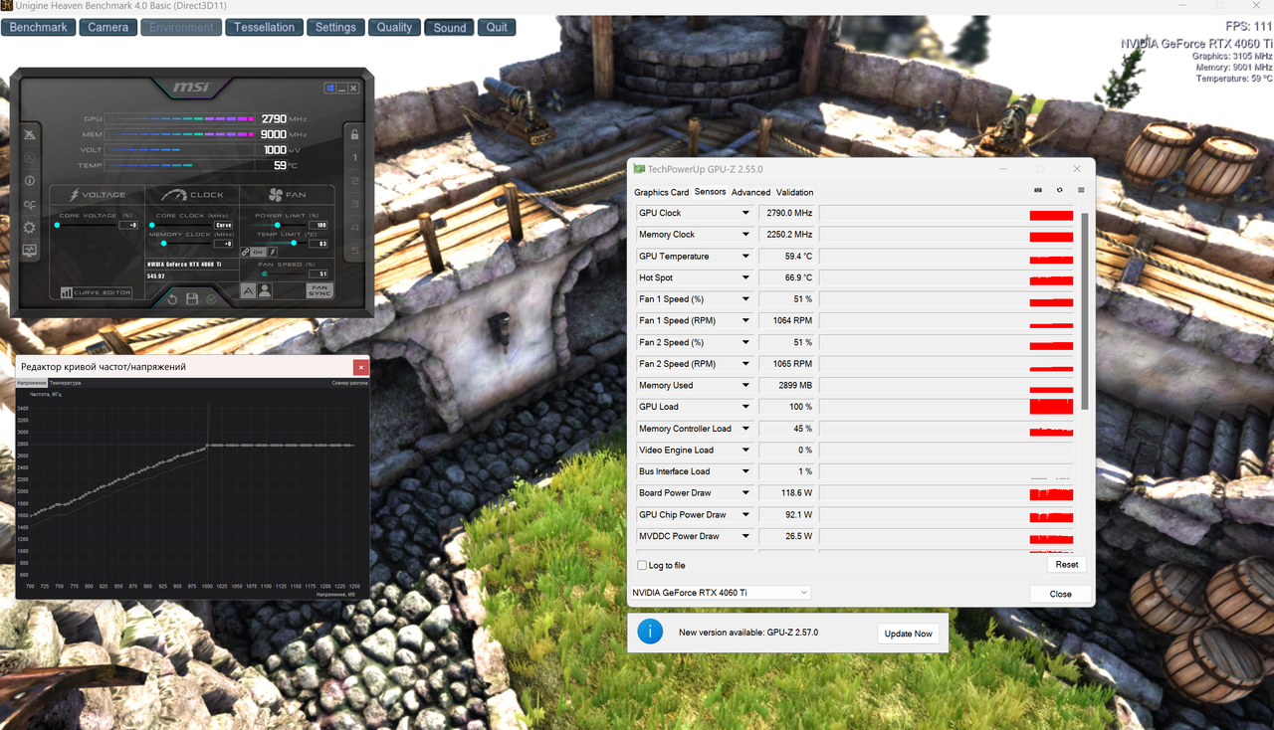The width and height of the screenshot is (1274, 730).
Task: Open GPU-Z hamburger menu icon
Action: [1081, 190]
